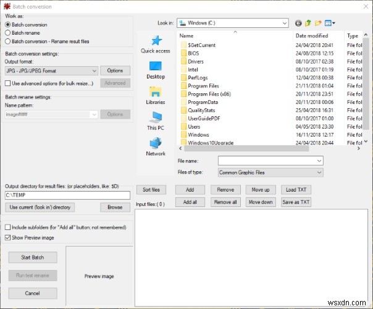373x309 pixels.
Task: Go up one folder level icon
Action: pos(308,23)
